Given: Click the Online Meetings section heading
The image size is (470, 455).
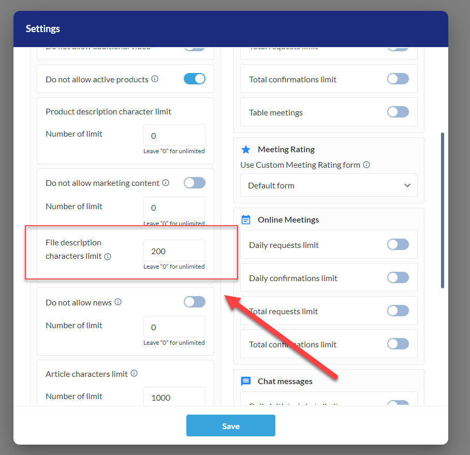Looking at the screenshot, I should tap(288, 219).
